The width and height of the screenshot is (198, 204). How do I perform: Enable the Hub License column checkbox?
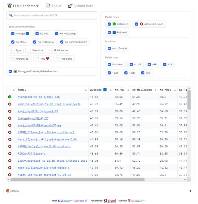click(x=51, y=50)
